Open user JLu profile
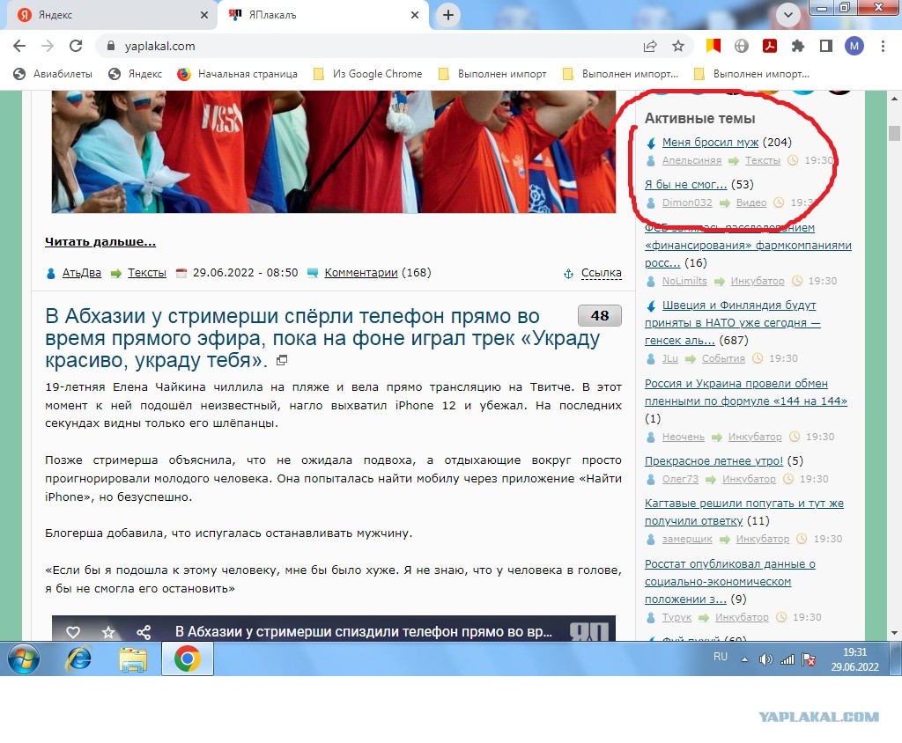The width and height of the screenshot is (902, 743). click(x=670, y=358)
